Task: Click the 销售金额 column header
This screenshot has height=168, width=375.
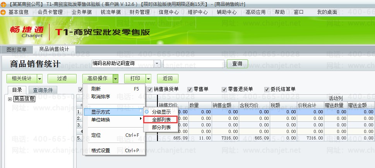Action: coord(225,105)
